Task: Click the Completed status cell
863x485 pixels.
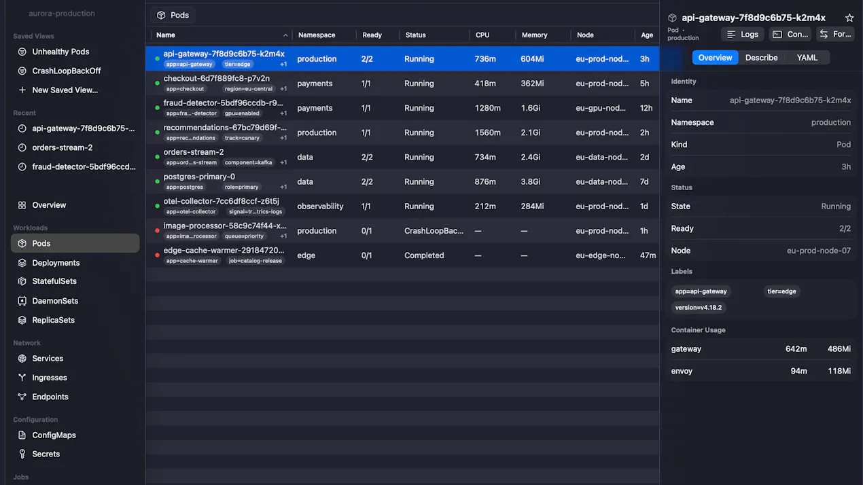Action: 424,255
